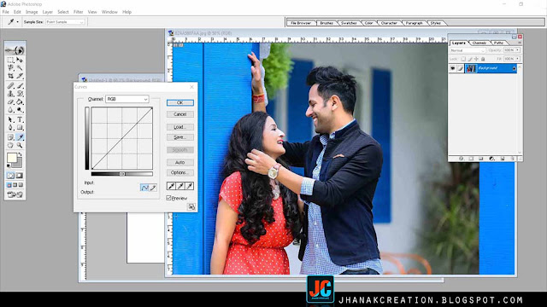The height and width of the screenshot is (307, 547).
Task: Switch to Standard screen mode
Action: (x=9, y=185)
